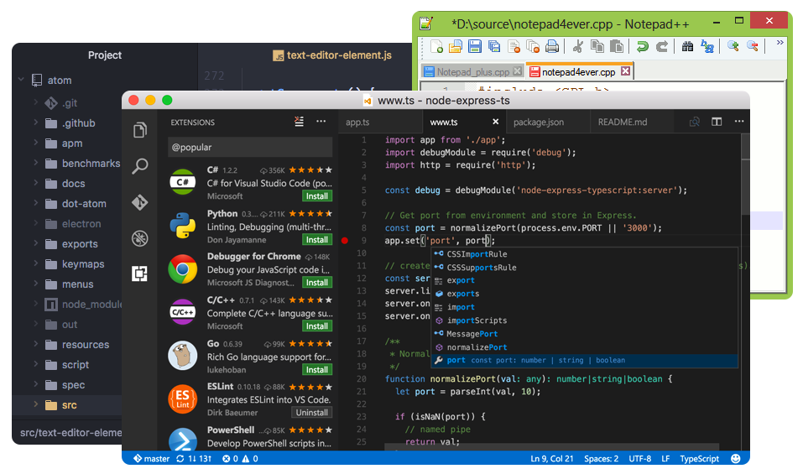803x474 pixels.
Task: Expand .github folder in Atom tree
Action: 36,122
